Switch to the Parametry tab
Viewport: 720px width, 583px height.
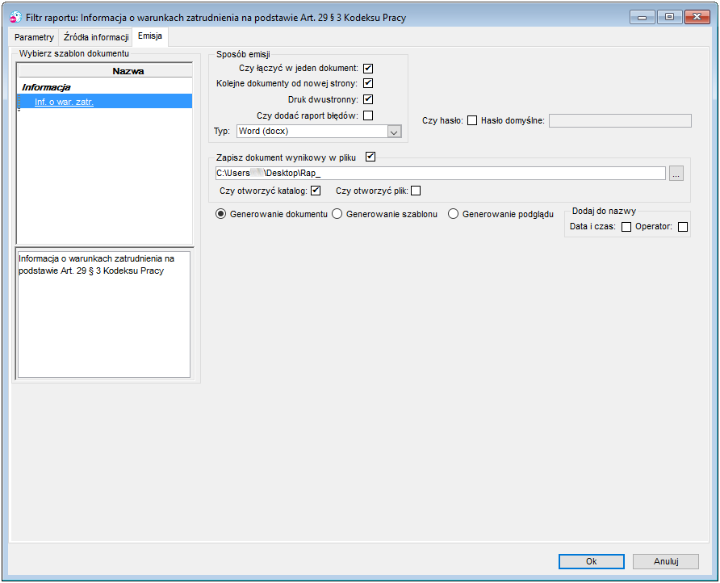click(x=34, y=37)
